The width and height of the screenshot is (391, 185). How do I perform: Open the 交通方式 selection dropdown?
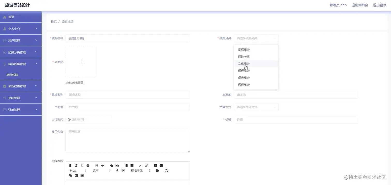256,107
